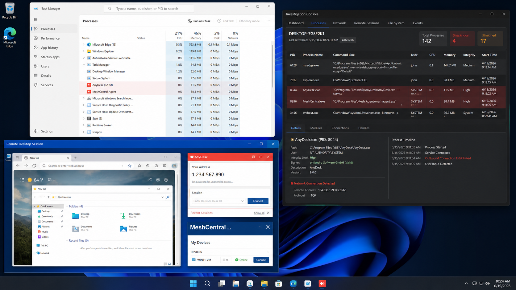Open Startup apps in Task Manager sidebar
The height and width of the screenshot is (290, 516).
click(54, 57)
